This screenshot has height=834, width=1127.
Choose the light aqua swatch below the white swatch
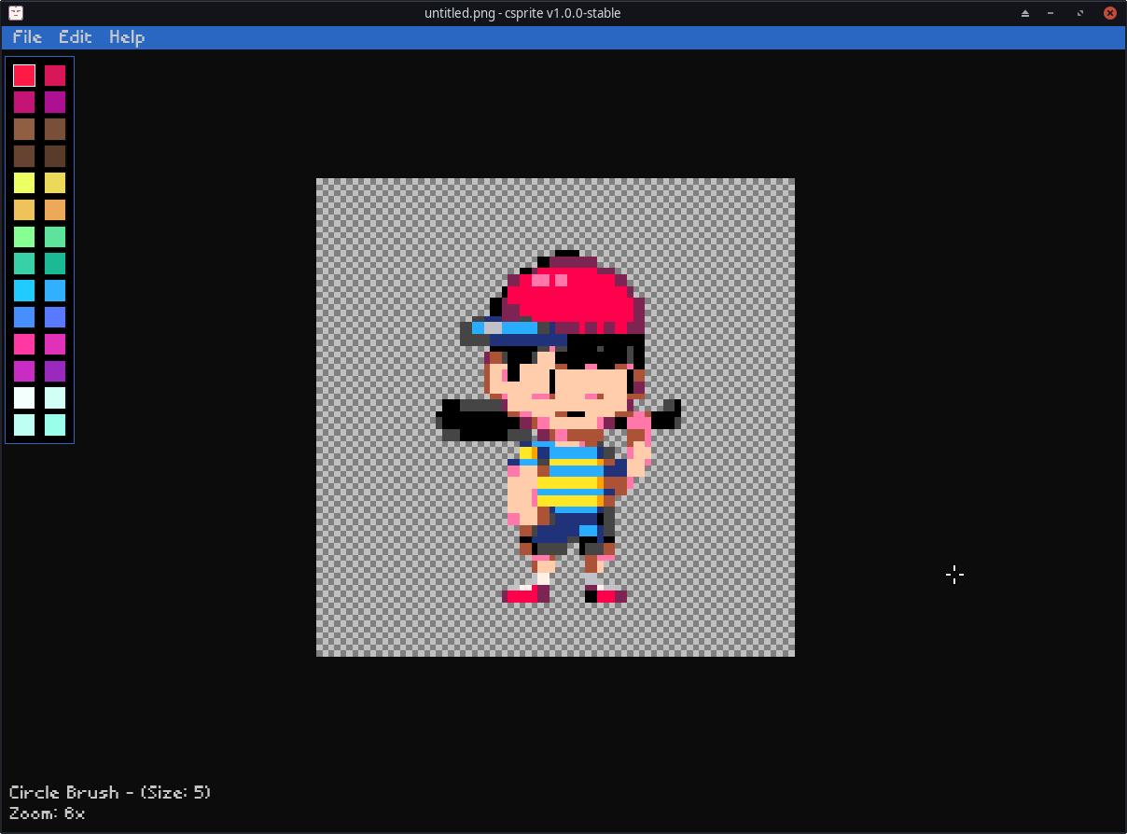pos(24,425)
